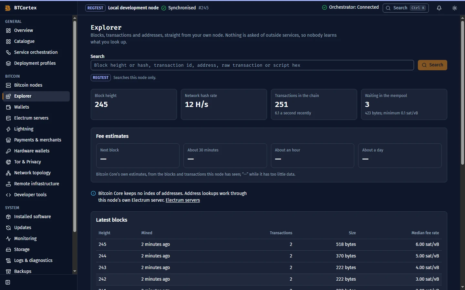Click the Wallets sidebar icon
This screenshot has width=465, height=290.
(8, 107)
